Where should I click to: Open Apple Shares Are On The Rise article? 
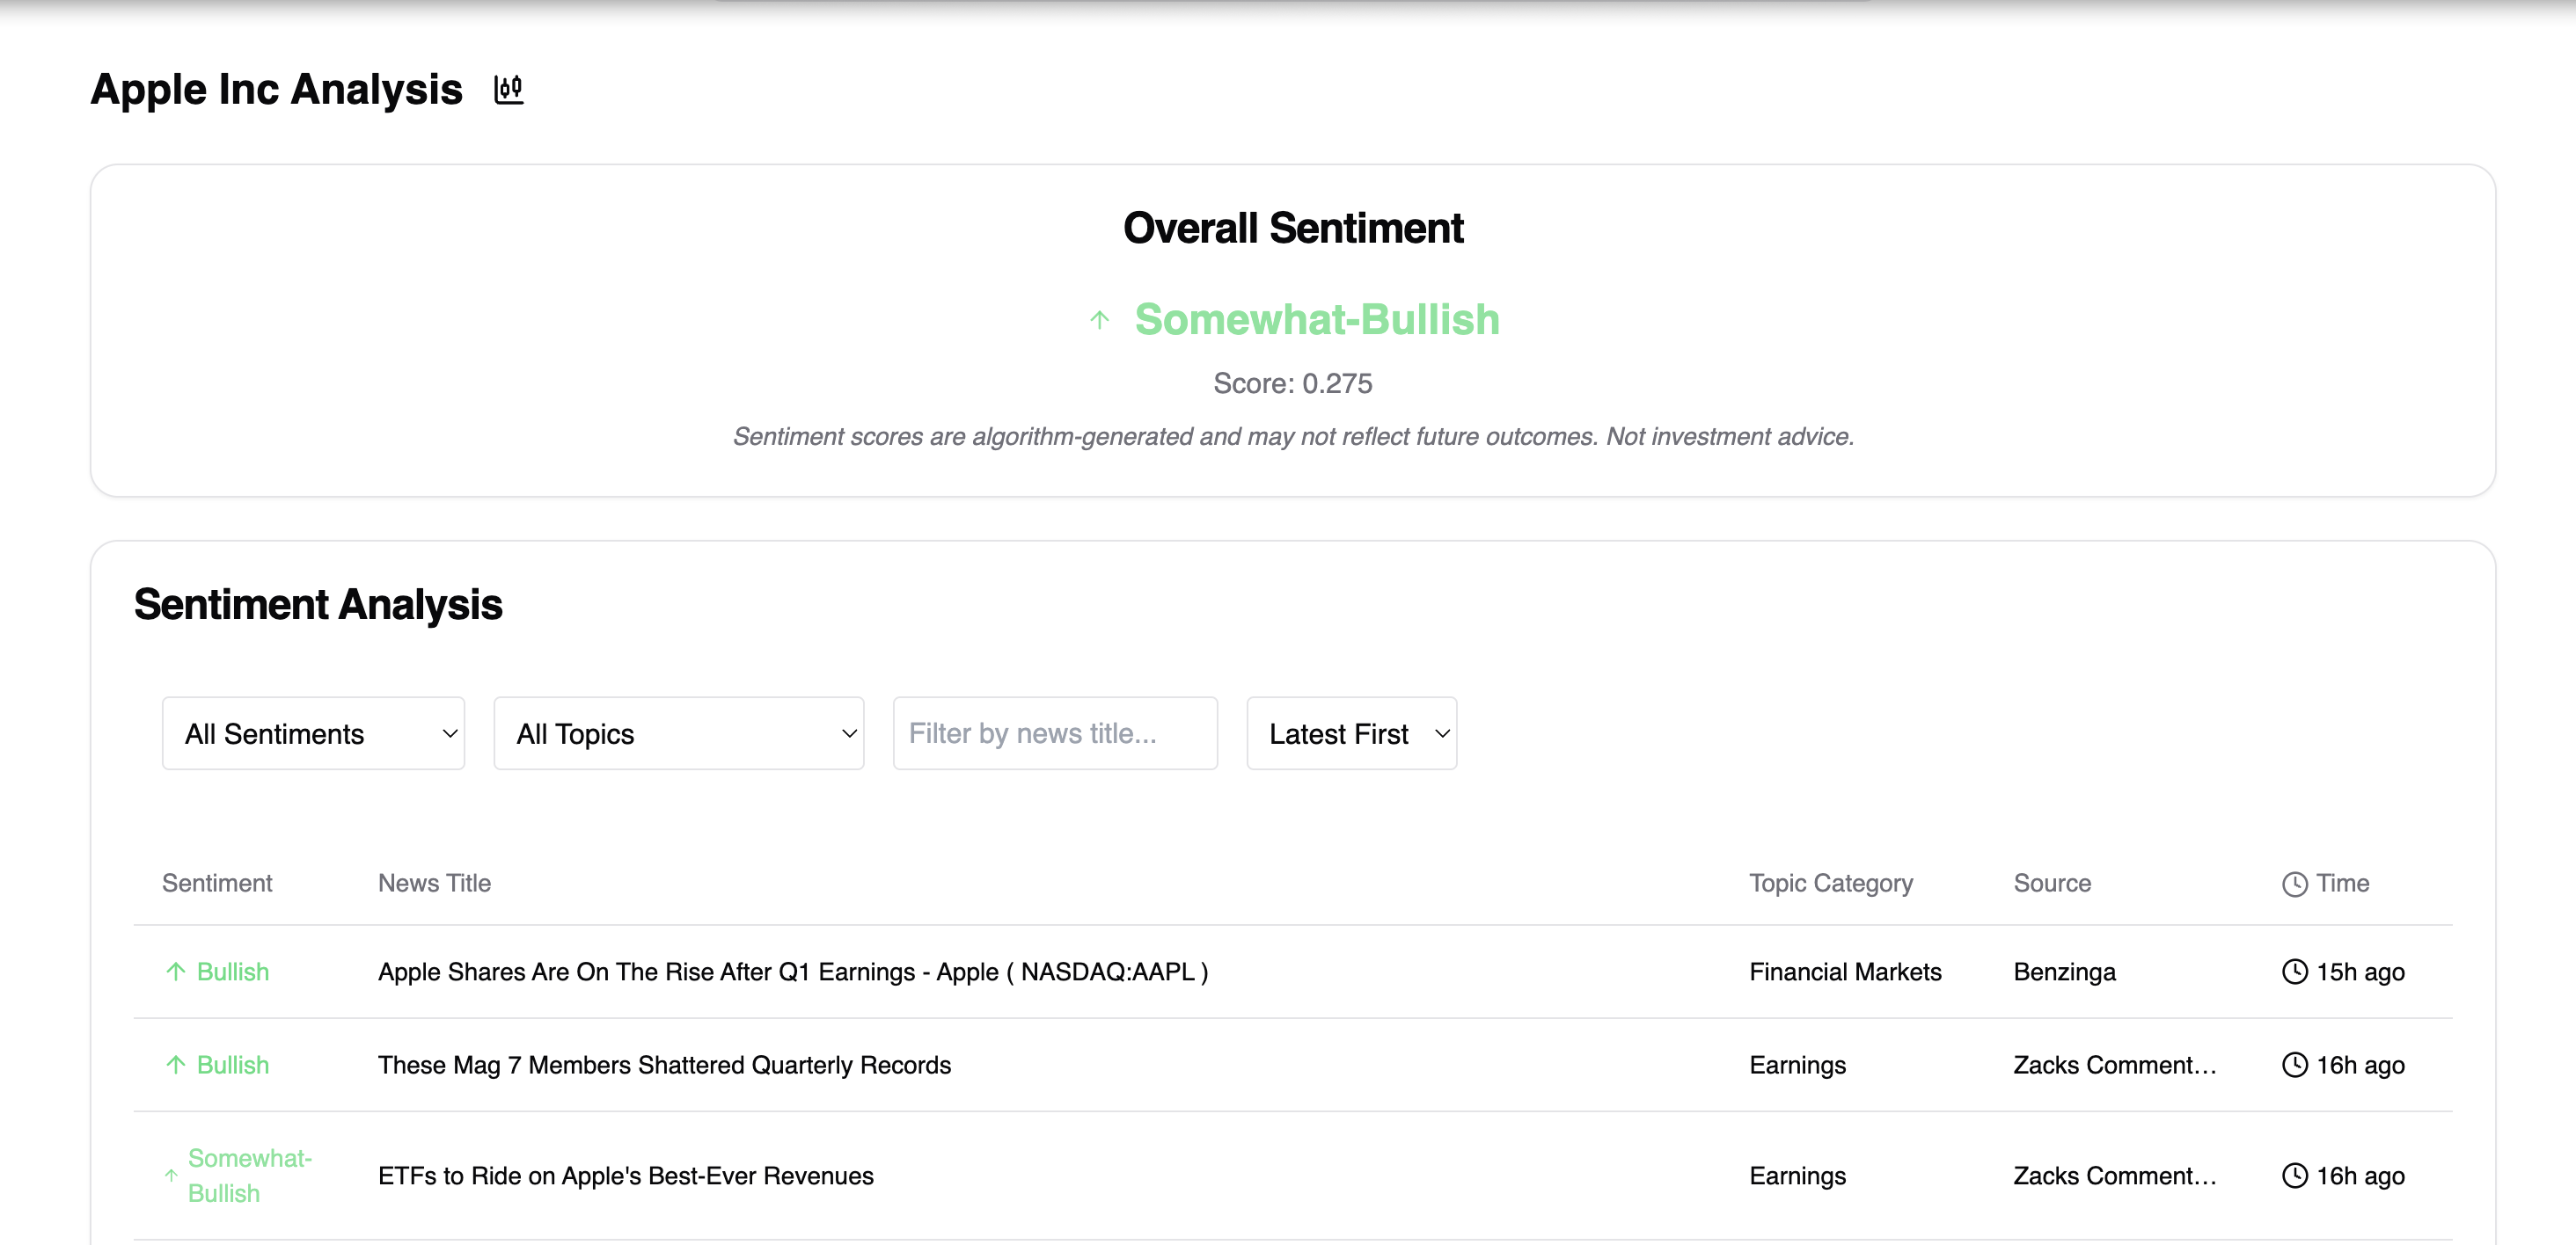pyautogui.click(x=792, y=972)
